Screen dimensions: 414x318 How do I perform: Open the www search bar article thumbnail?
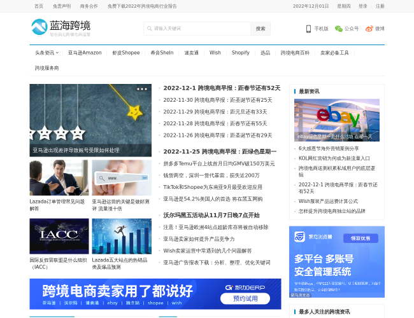[x=122, y=177]
